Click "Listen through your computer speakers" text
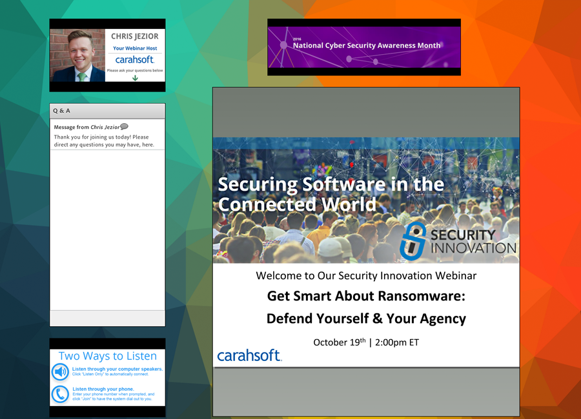The image size is (581, 419). (117, 369)
